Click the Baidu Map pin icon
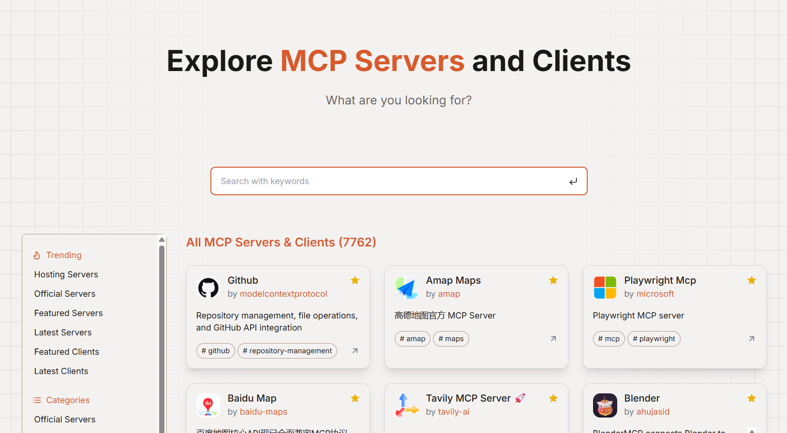 [208, 405]
